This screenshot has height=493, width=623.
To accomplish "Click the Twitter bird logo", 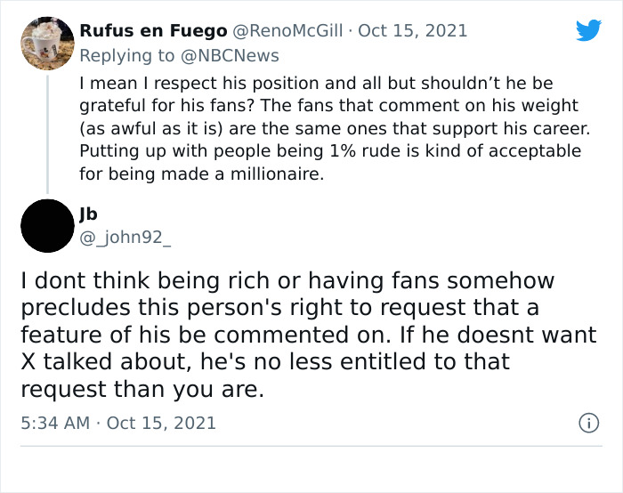I will pos(588,30).
